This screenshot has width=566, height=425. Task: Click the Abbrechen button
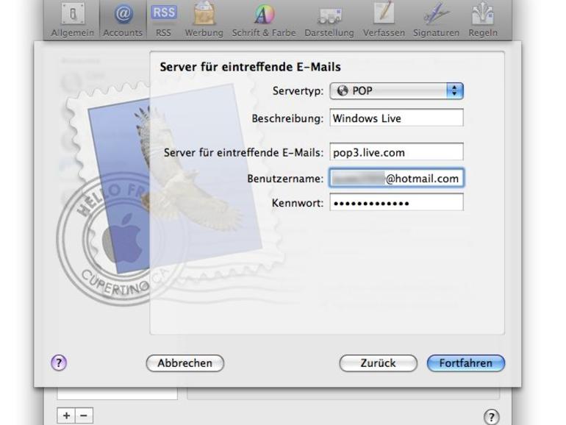(185, 363)
